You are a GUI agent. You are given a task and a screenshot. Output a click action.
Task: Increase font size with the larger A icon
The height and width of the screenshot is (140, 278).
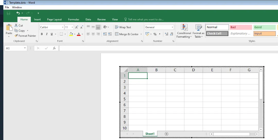click(77, 27)
